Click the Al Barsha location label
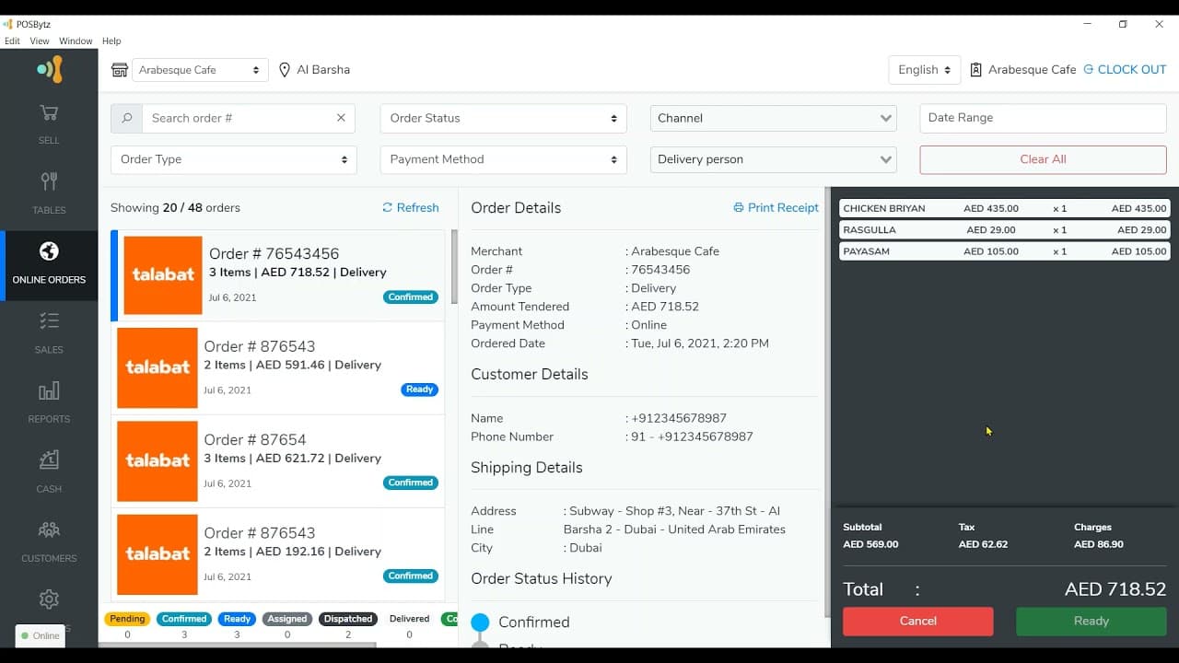Viewport: 1179px width, 663px height. click(x=323, y=70)
